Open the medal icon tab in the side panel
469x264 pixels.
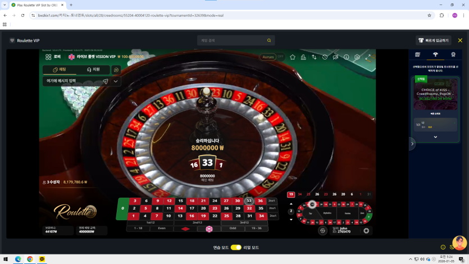pyautogui.click(x=453, y=54)
